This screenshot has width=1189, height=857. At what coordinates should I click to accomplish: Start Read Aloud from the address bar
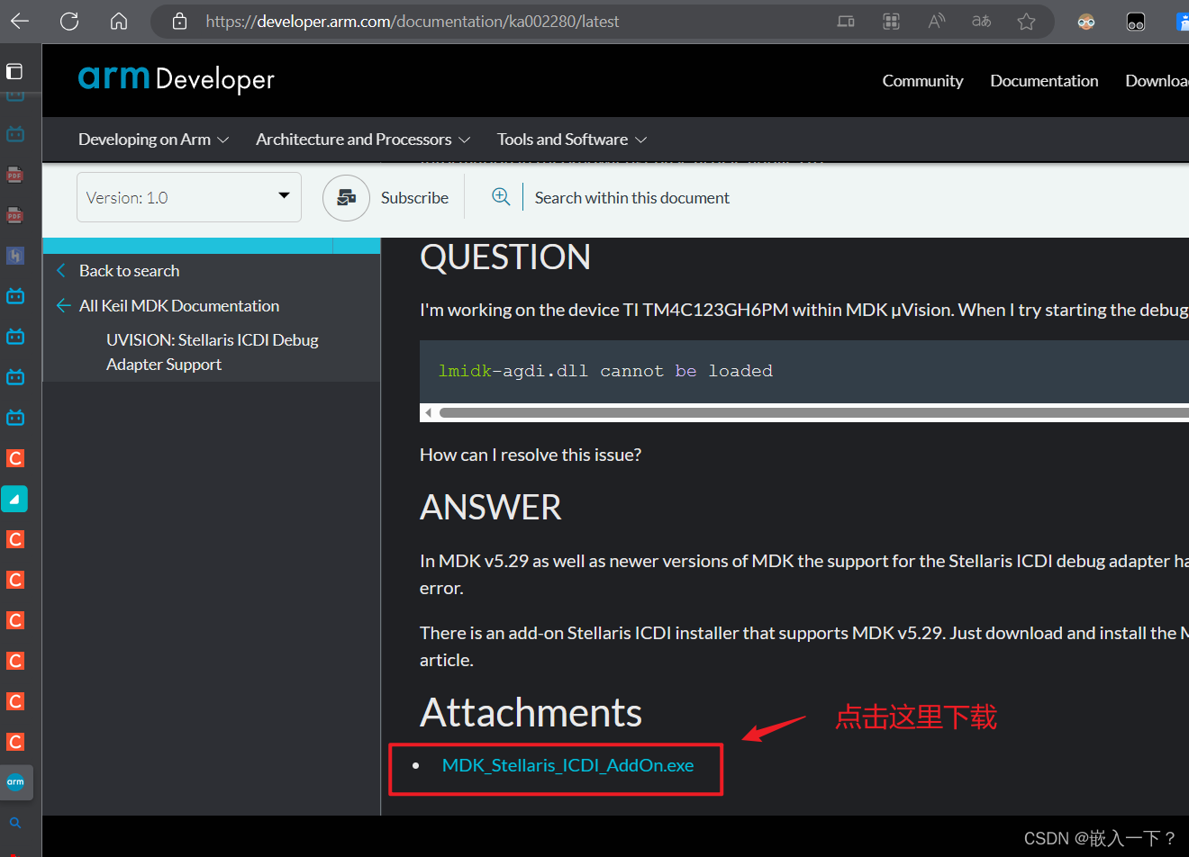(x=936, y=21)
